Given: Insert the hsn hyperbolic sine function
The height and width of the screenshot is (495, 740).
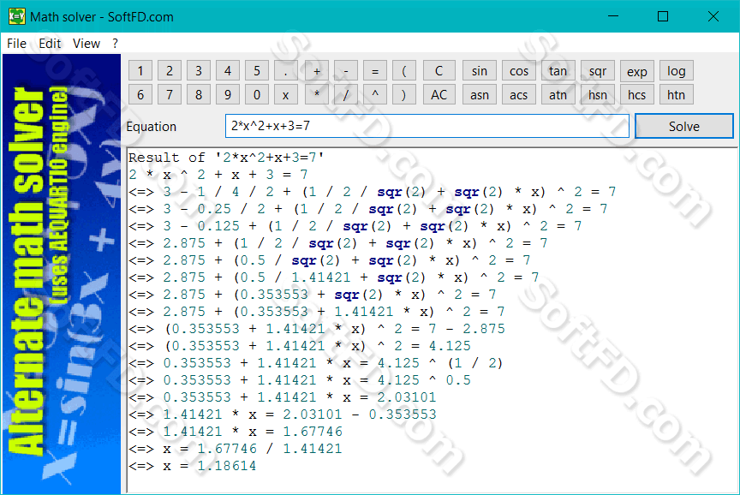Looking at the screenshot, I should tap(598, 94).
